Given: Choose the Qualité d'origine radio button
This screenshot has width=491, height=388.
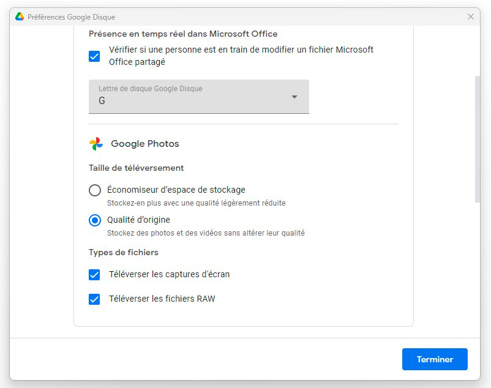Looking at the screenshot, I should click(95, 220).
